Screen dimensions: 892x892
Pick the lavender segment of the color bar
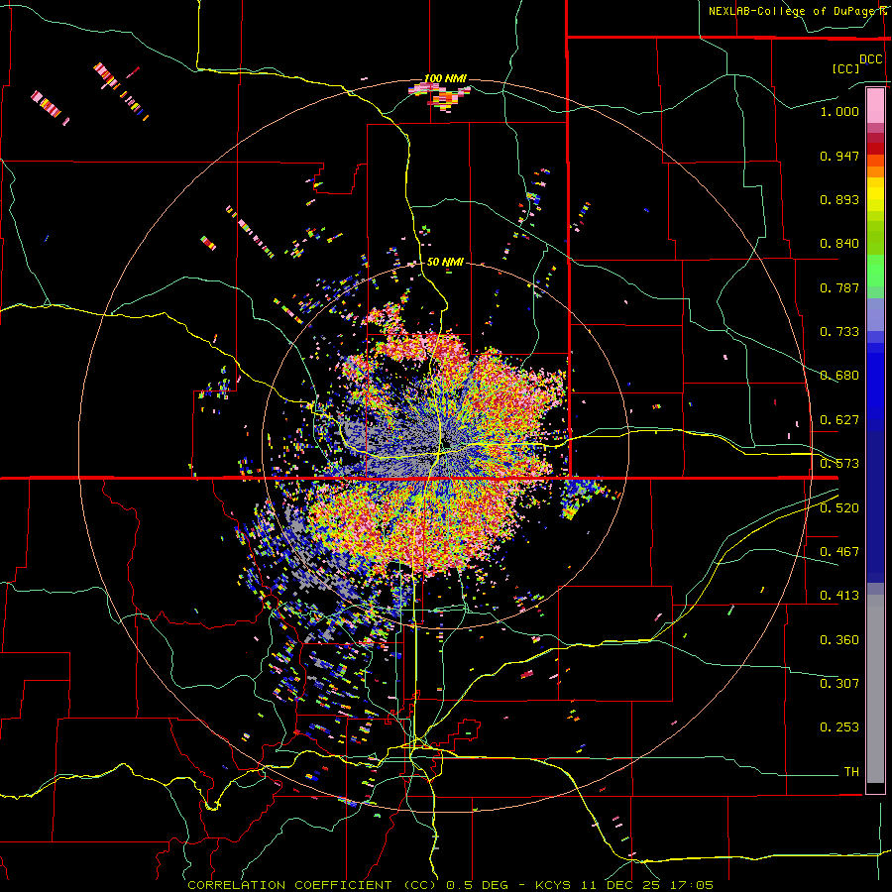875,314
